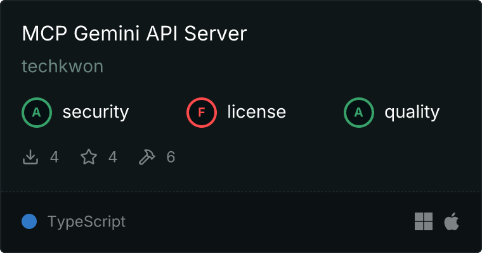482x253 pixels.
Task: Open the MCP Gemini API Server title
Action: click(x=134, y=34)
